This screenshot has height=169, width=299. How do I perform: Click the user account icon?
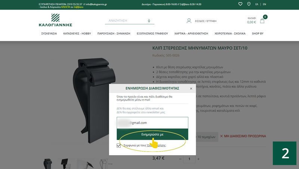(x=189, y=21)
